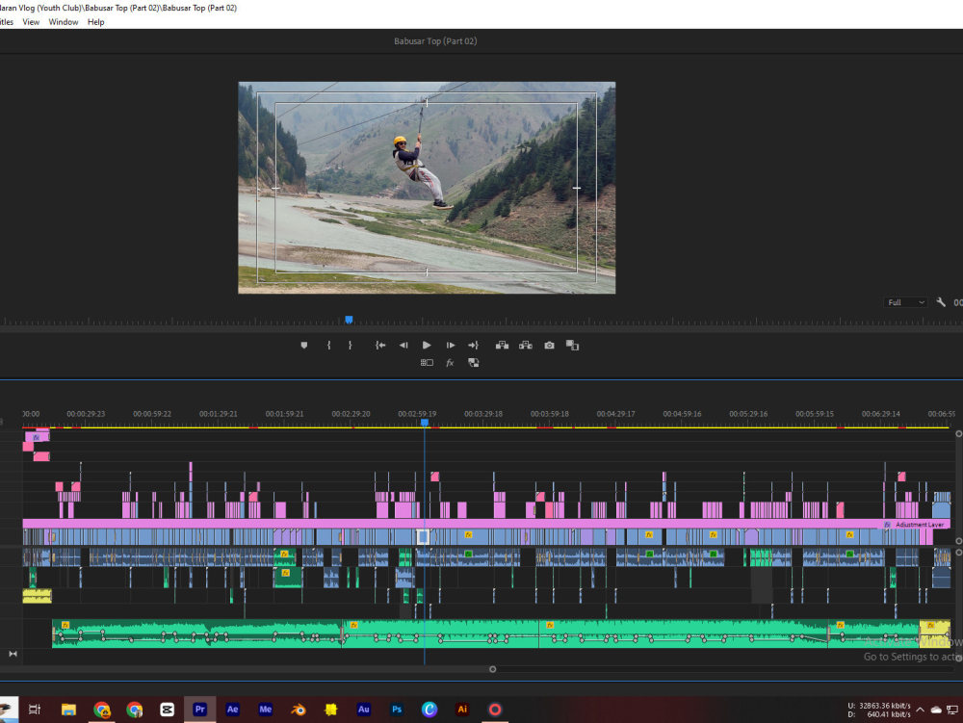Step back one frame
Viewport: 963px width, 723px height.
tap(403, 345)
